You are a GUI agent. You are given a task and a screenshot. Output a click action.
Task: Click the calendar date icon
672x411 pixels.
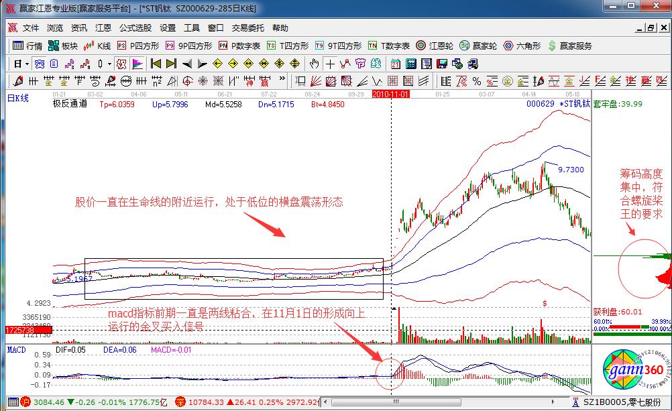pyautogui.click(x=395, y=64)
